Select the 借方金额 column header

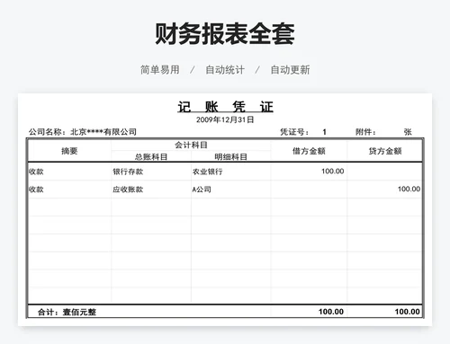point(309,151)
